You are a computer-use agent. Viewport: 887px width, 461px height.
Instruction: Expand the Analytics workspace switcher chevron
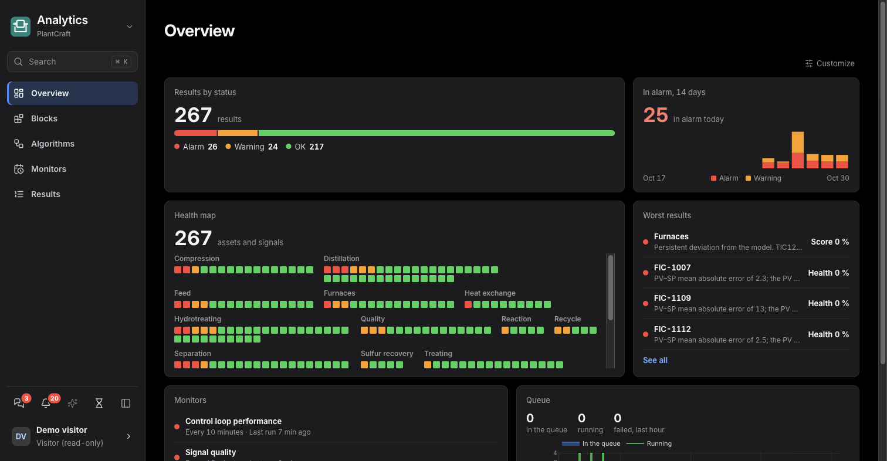[130, 26]
